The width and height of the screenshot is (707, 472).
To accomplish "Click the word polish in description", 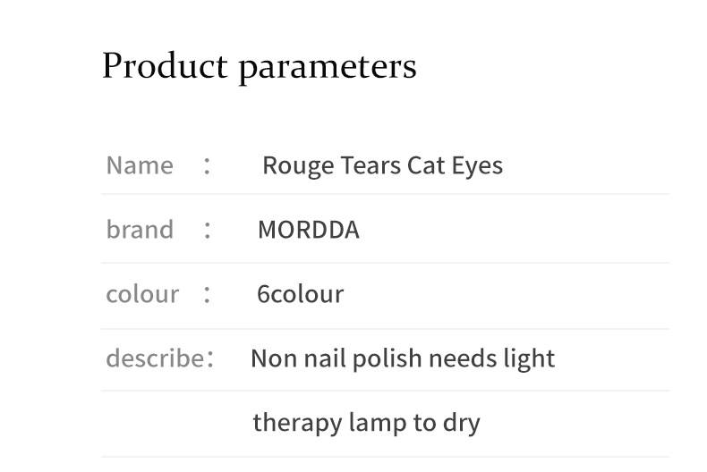I will pos(387,359).
